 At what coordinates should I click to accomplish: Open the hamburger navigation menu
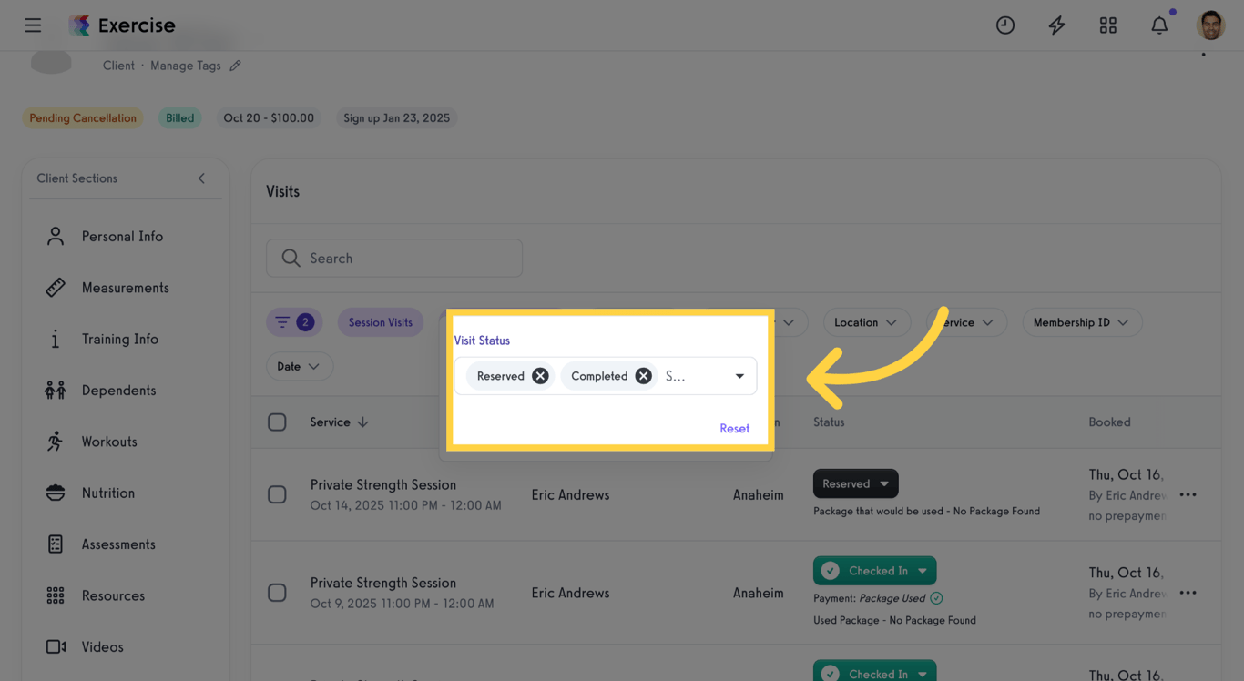point(33,25)
